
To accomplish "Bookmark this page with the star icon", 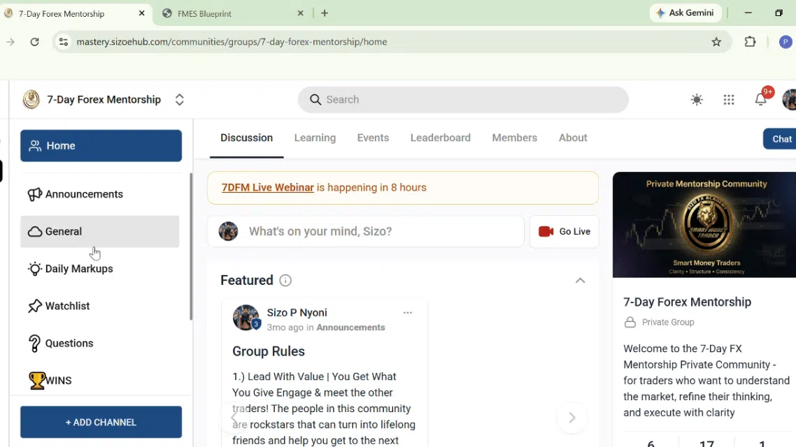I will (716, 42).
